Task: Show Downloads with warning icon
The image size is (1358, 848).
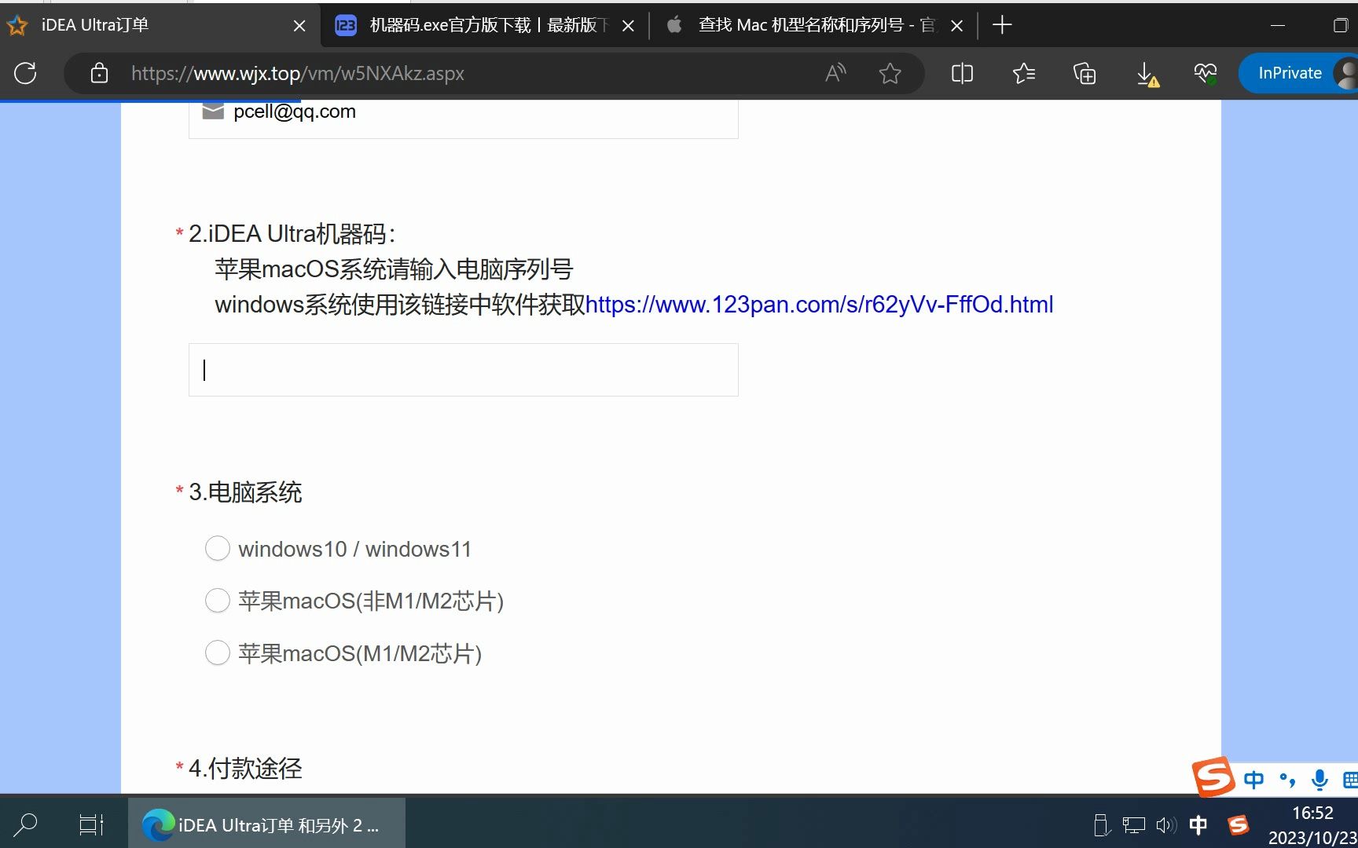Action: coord(1147,75)
